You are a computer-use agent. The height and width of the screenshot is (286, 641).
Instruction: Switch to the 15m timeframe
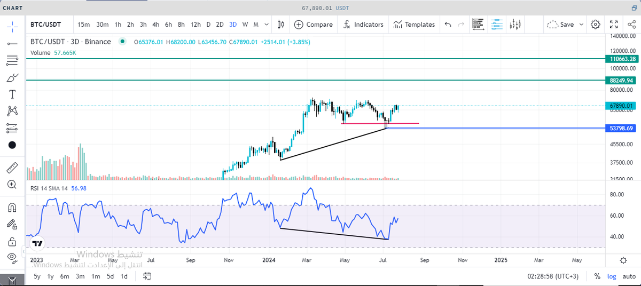coord(83,25)
